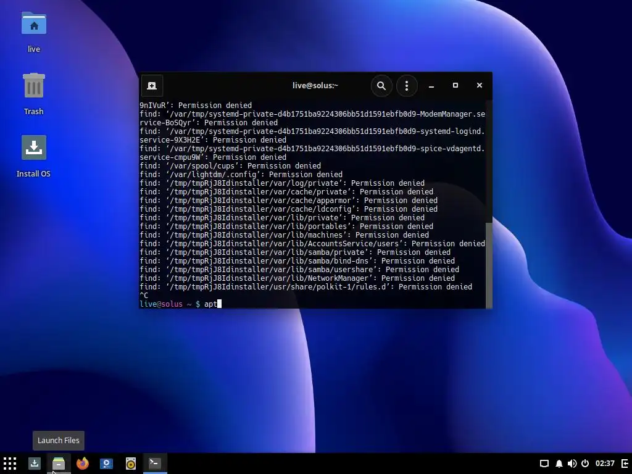Click the terminal vertical scrollbar

(x=489, y=265)
